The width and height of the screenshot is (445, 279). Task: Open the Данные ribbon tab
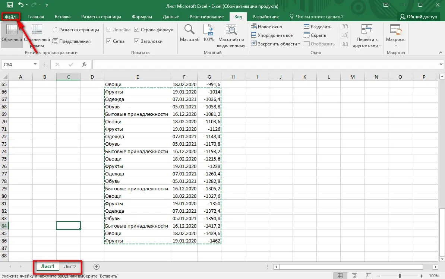(x=171, y=17)
